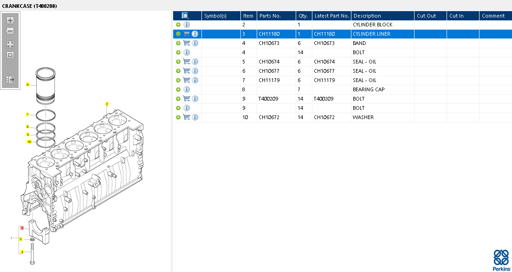Image resolution: width=512 pixels, height=272 pixels.
Task: Click the red highlighted callout 3
Action: click(x=22, y=228)
